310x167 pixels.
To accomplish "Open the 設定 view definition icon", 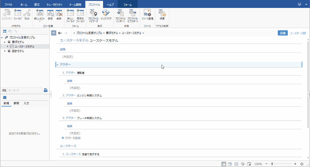I will tap(51, 14).
